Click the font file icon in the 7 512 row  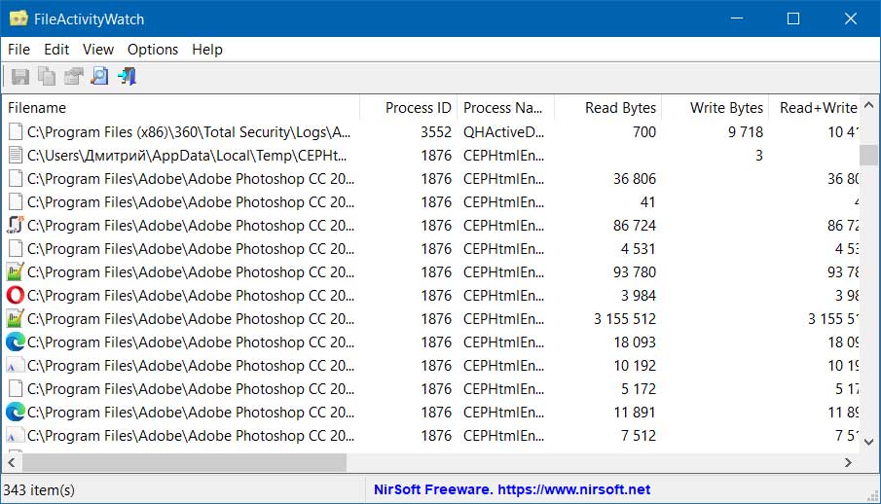16,436
